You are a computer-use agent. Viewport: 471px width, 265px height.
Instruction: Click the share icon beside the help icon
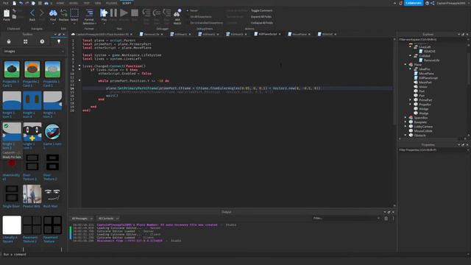coord(433,3)
